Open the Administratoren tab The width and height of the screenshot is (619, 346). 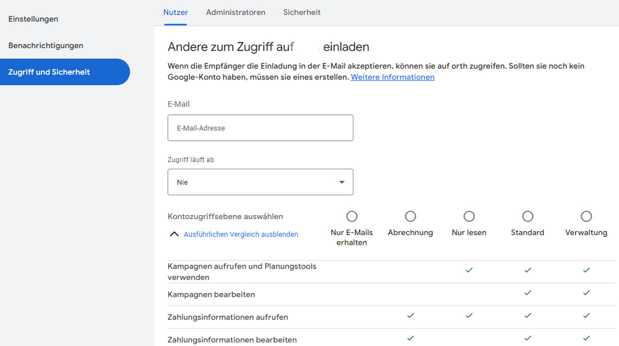tap(236, 12)
